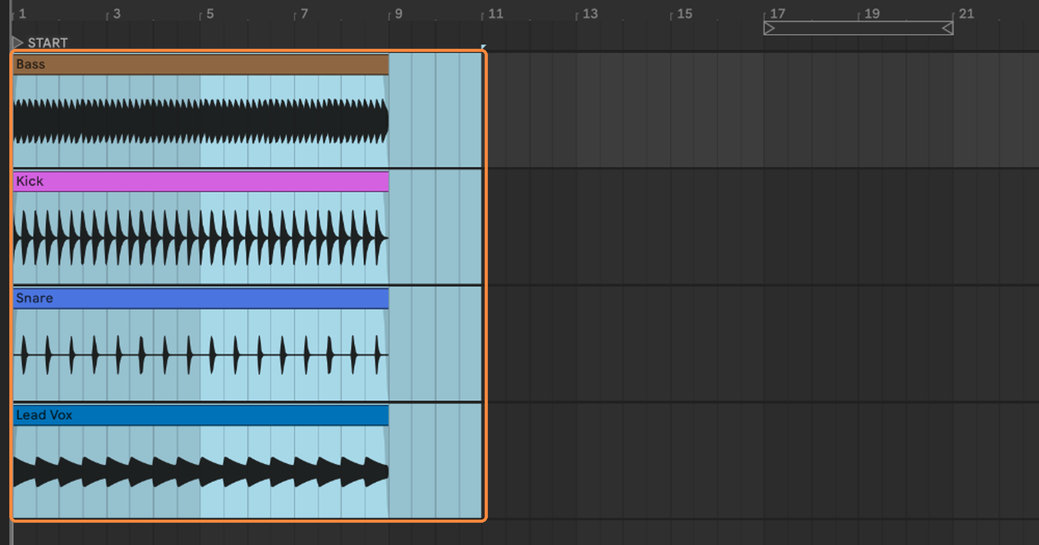Select the Lead Vox clip title bar

click(x=201, y=415)
